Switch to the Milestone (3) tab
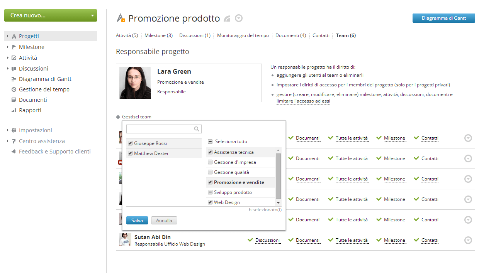The width and height of the screenshot is (479, 273). coord(158,35)
